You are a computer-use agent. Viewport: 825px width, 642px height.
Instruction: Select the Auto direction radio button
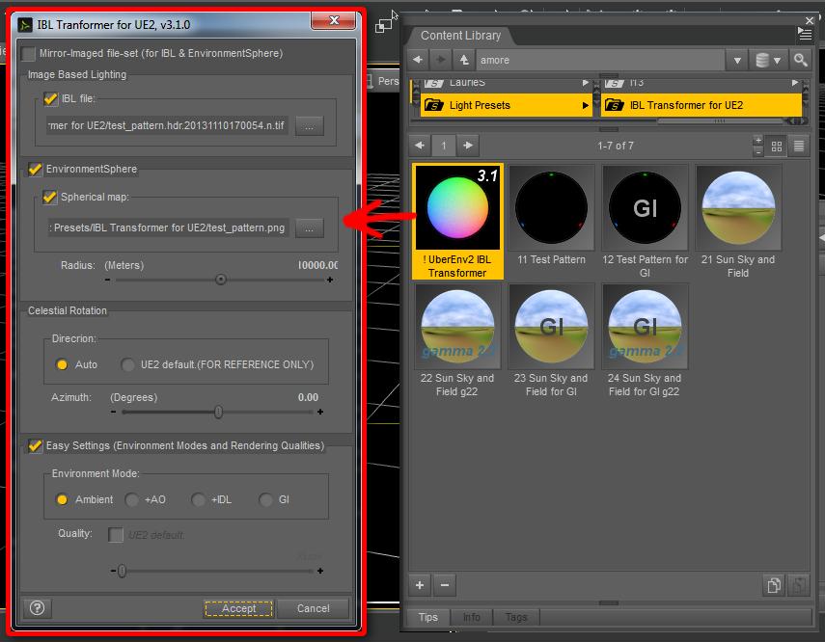[62, 364]
